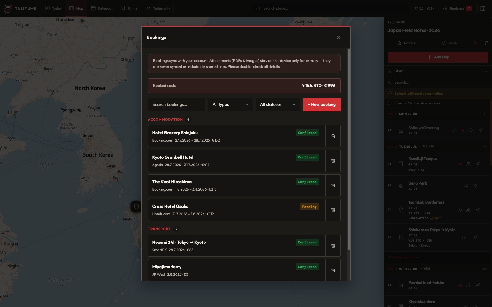Click the navigate arrow for Shinkansen Tokyo → Kyoto
The image size is (492, 307).
tap(475, 237)
